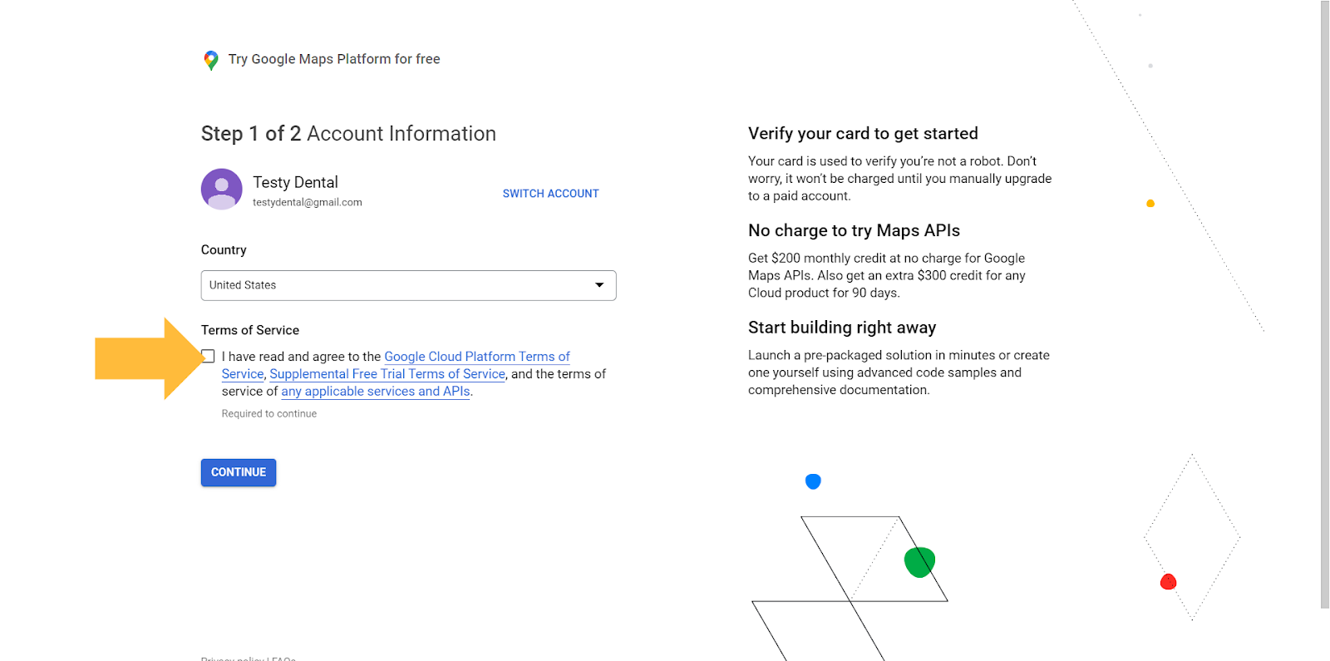Open Supplemental Free Trial Terms of Service link
This screenshot has width=1330, height=661.
click(x=387, y=374)
